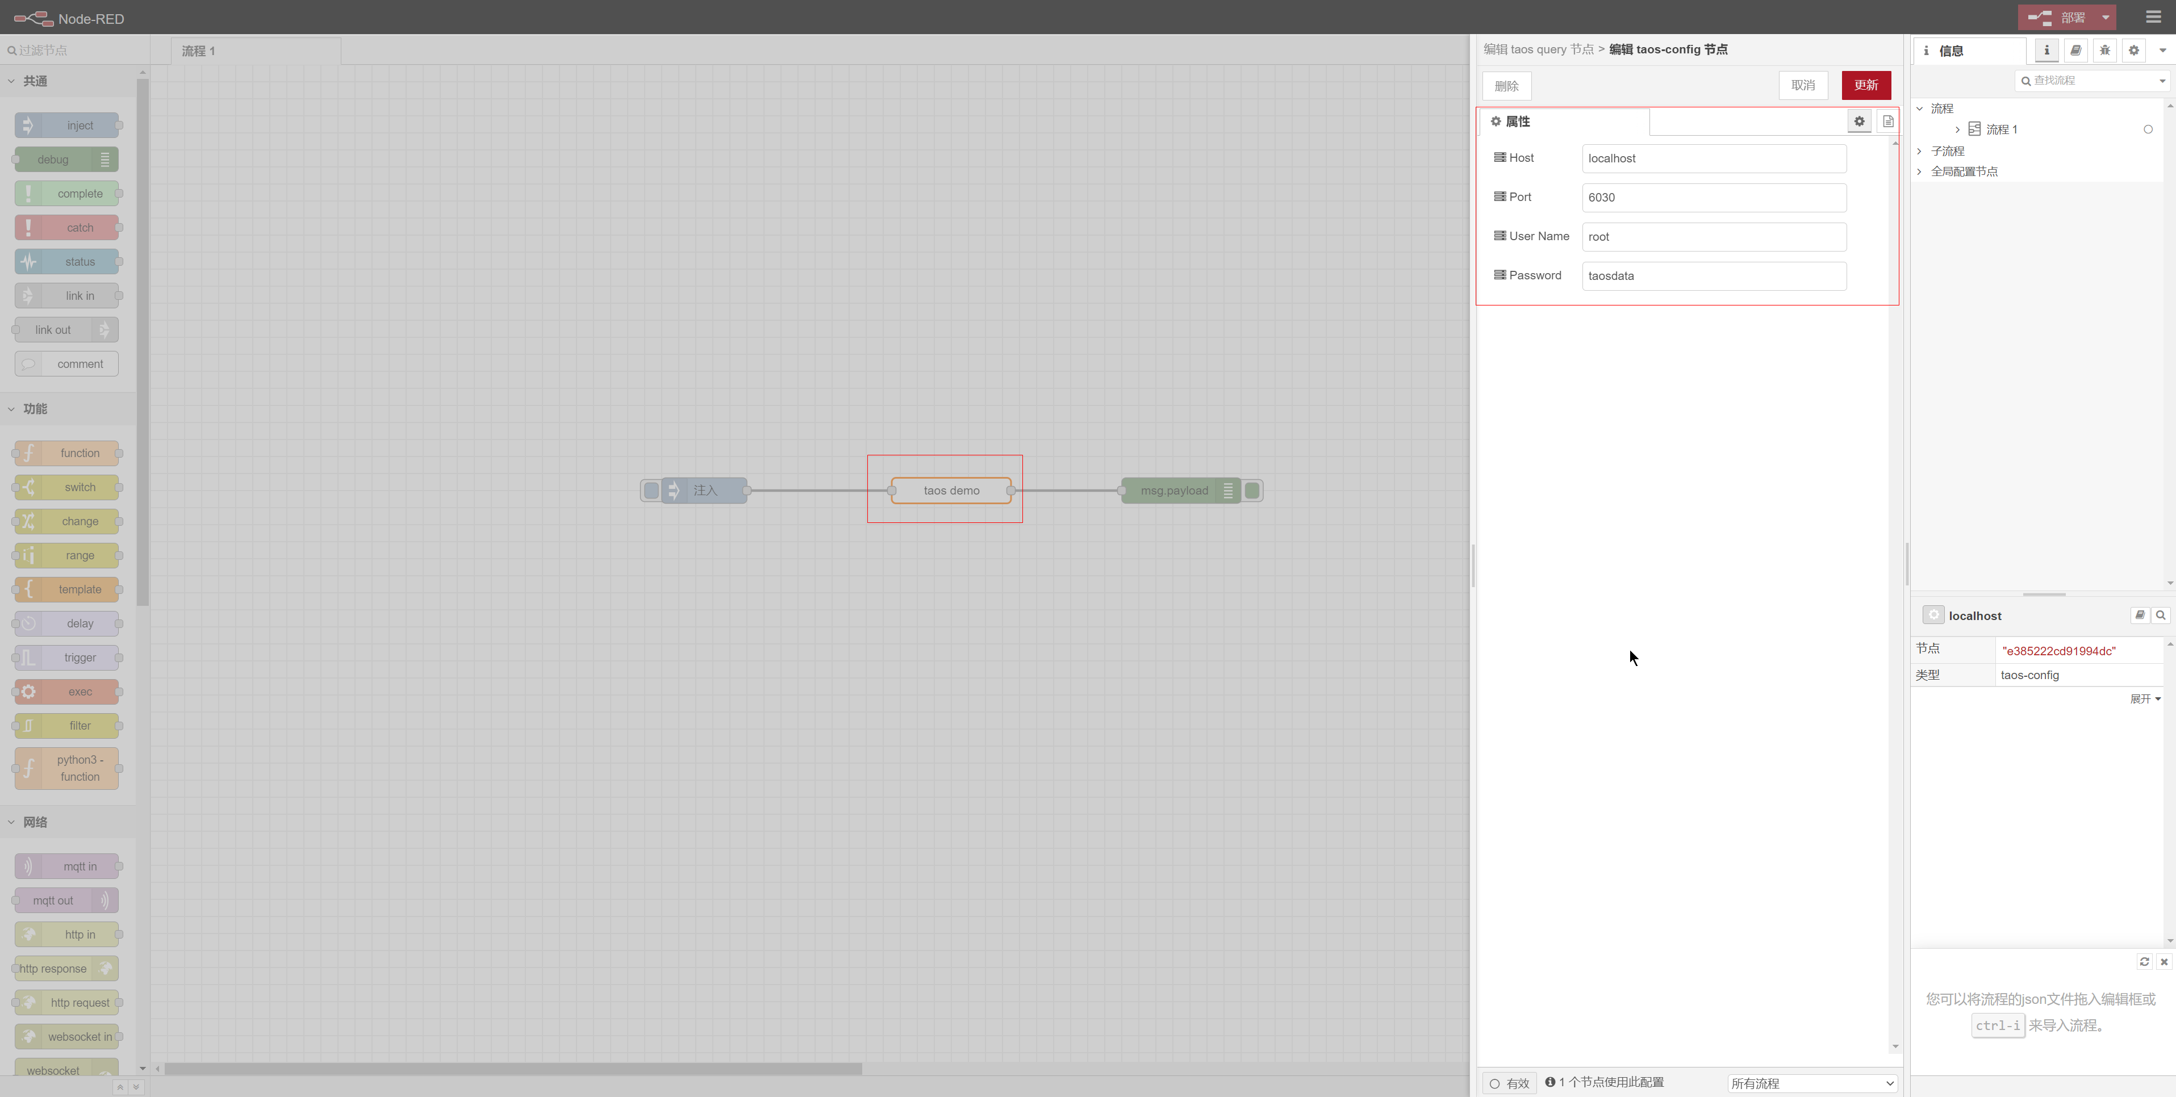Click the Password input field
Image resolution: width=2176 pixels, height=1097 pixels.
1713,275
